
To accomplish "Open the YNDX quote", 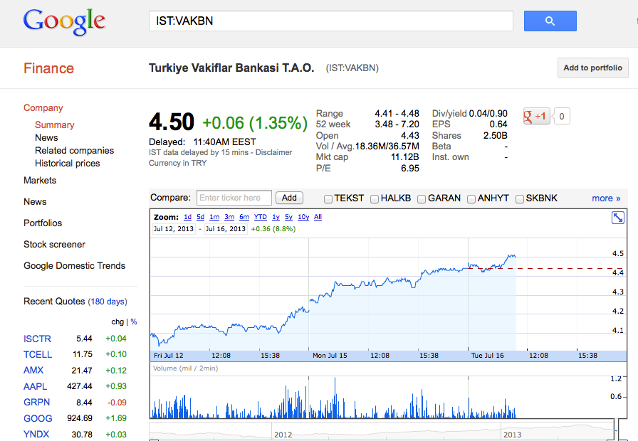I will point(36,435).
